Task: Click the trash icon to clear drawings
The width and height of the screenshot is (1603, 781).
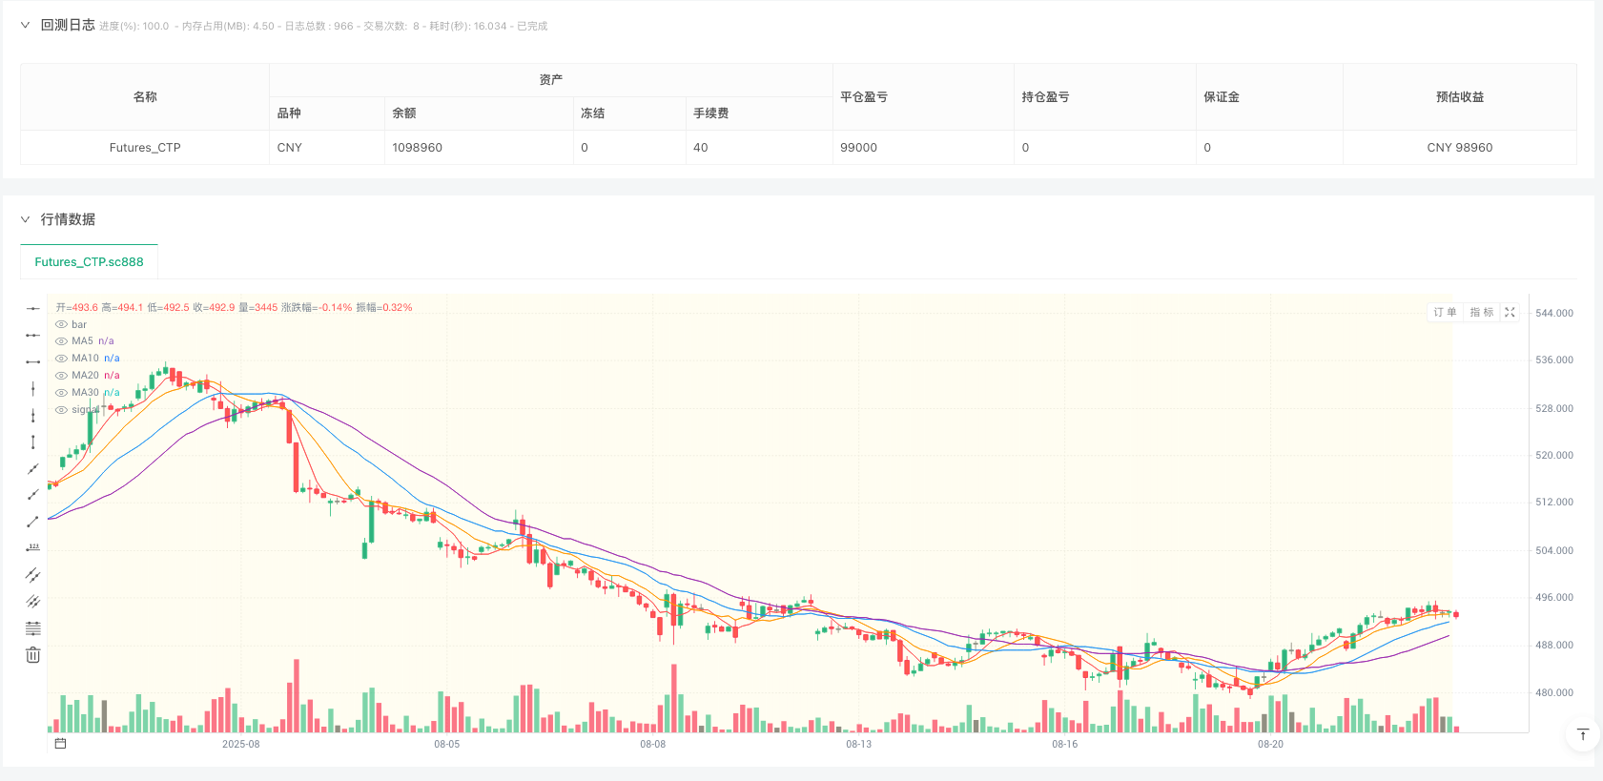Action: tap(32, 654)
